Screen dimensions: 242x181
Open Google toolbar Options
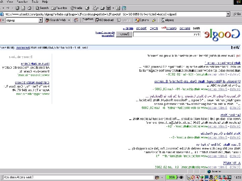pos(142,20)
